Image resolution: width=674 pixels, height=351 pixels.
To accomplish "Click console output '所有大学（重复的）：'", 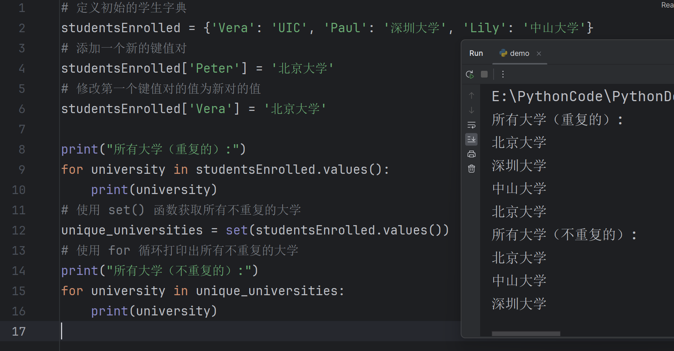I will pyautogui.click(x=557, y=119).
